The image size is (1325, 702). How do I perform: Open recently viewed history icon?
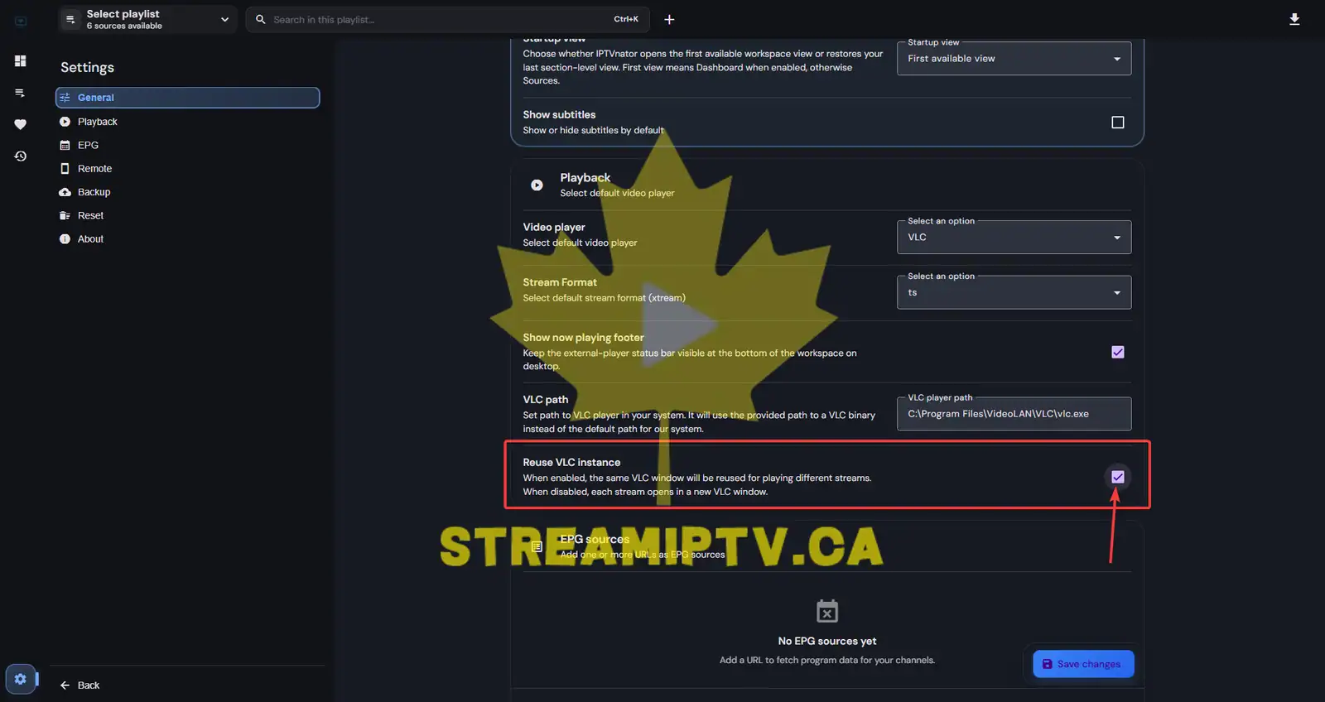tap(20, 156)
